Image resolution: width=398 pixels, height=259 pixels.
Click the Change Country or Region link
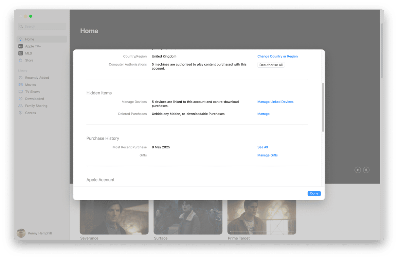point(277,57)
